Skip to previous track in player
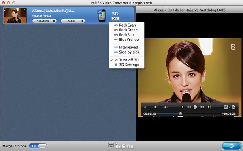This screenshot has height=151, width=243. [182, 107]
